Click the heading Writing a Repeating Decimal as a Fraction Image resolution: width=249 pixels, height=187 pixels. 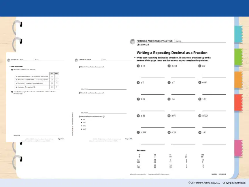click(x=172, y=53)
